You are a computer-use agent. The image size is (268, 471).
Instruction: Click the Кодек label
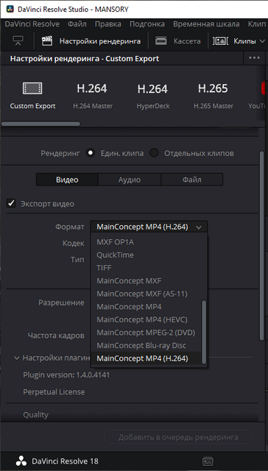[x=74, y=243]
